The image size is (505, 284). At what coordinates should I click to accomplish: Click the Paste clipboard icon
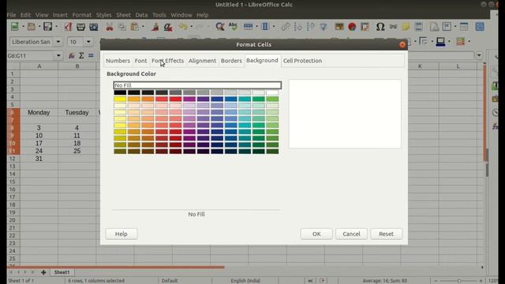point(135,27)
